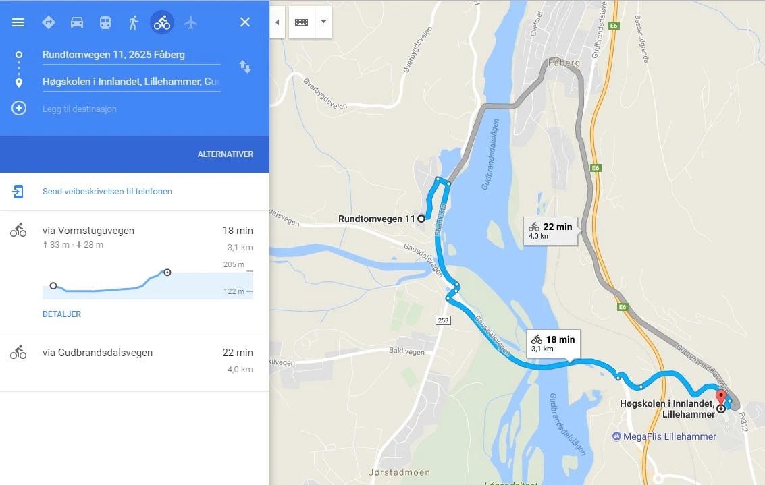Select best travel mode directions icon
Image resolution: width=765 pixels, height=485 pixels.
coord(49,22)
